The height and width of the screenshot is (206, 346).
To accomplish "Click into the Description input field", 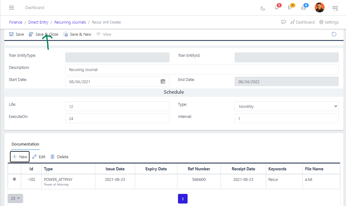I will coord(202,70).
